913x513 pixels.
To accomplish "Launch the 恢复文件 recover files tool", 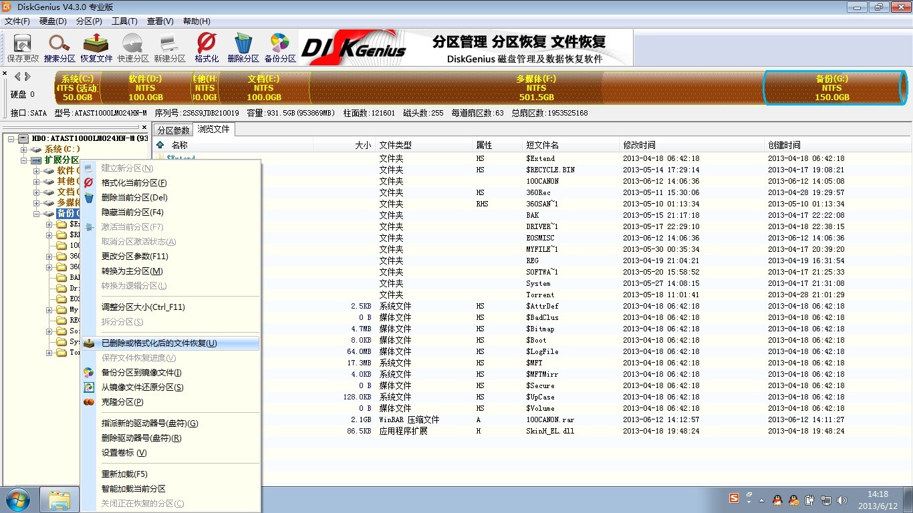I will pyautogui.click(x=96, y=48).
